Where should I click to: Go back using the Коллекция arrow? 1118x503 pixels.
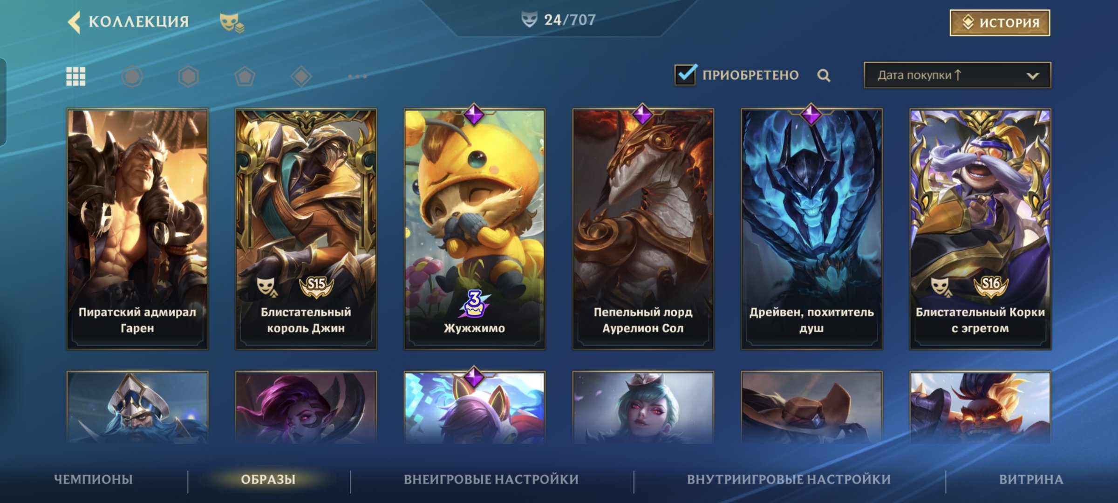75,22
